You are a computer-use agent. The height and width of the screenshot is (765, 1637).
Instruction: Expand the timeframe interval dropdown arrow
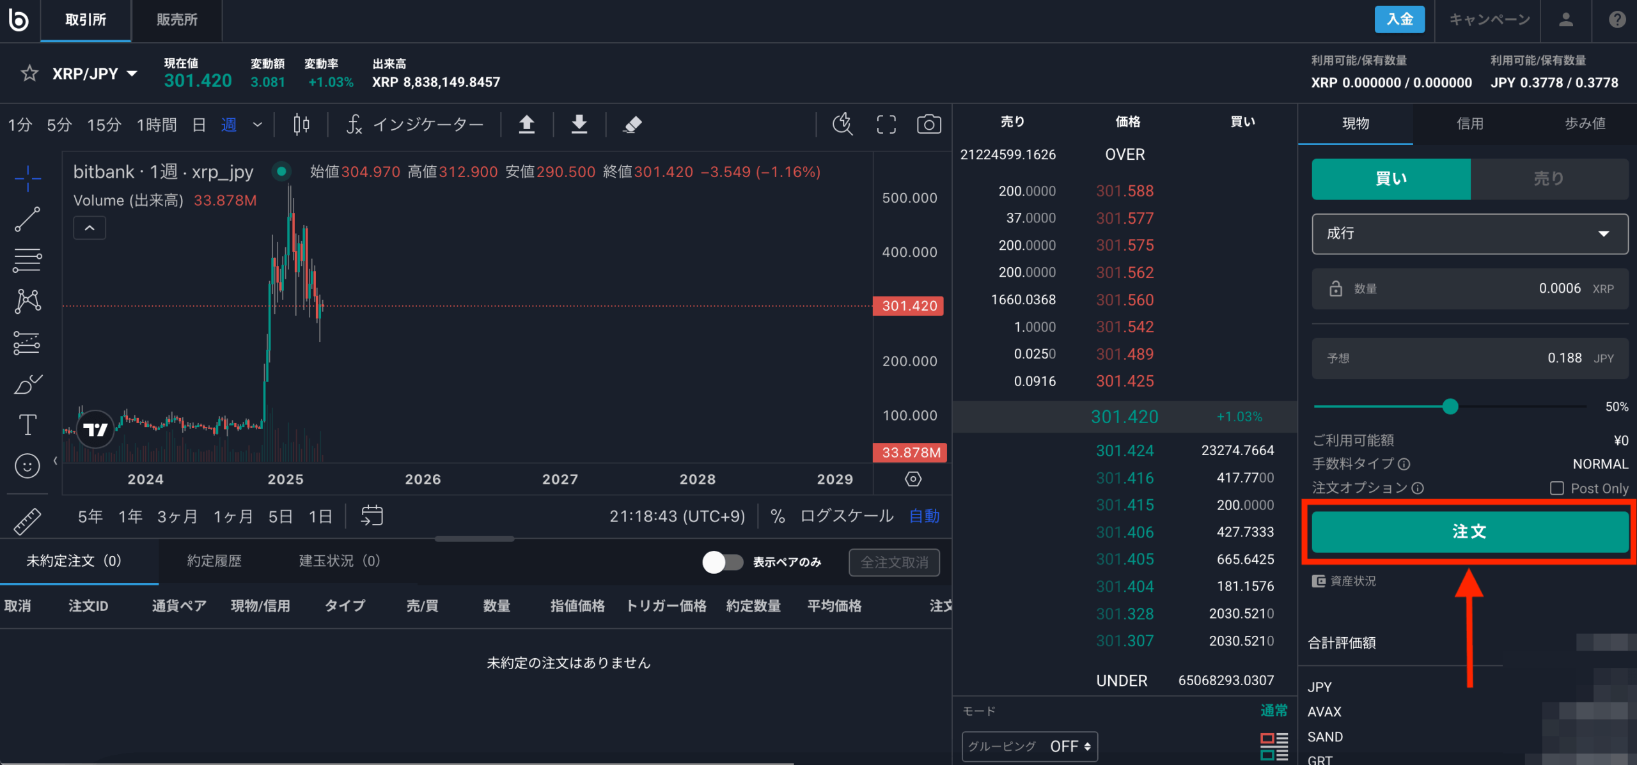(x=258, y=125)
